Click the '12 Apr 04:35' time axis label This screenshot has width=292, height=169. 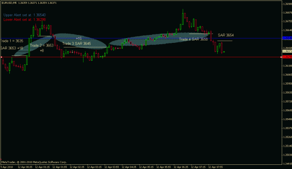coord(129,167)
